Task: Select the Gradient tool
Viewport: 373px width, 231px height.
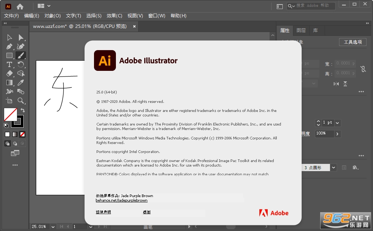Action: [x=9, y=83]
